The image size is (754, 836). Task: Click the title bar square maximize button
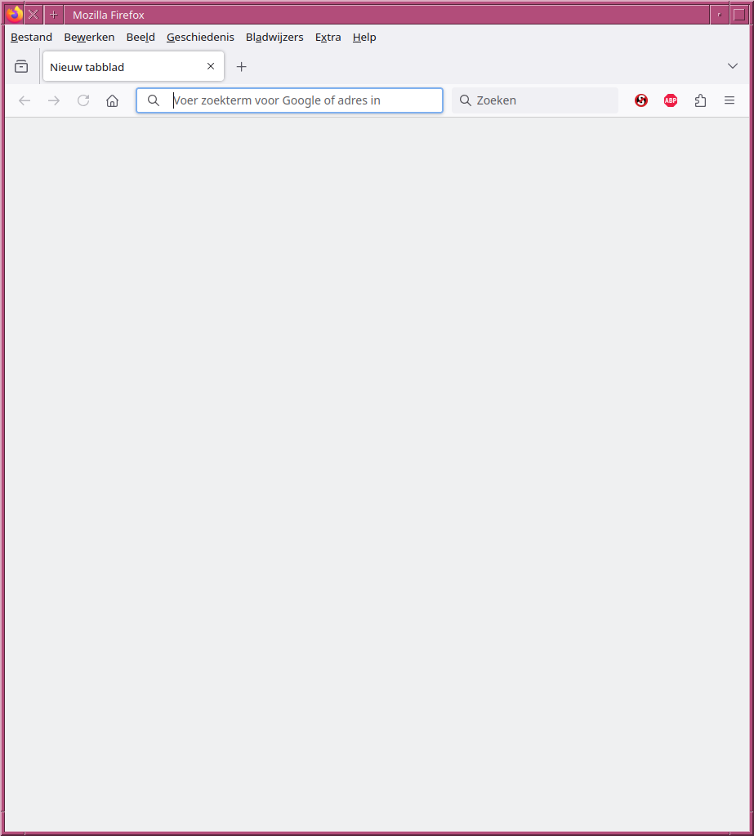coord(739,15)
